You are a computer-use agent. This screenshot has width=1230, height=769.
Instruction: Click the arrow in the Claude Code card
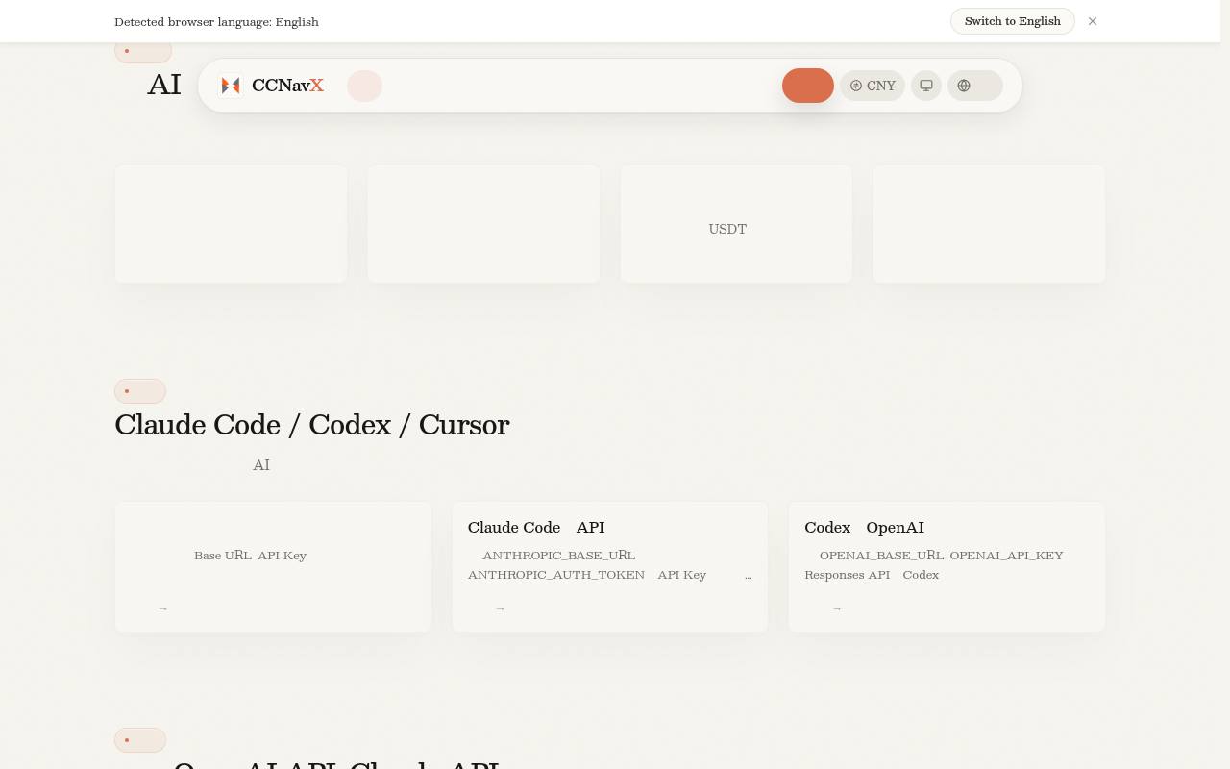(500, 608)
